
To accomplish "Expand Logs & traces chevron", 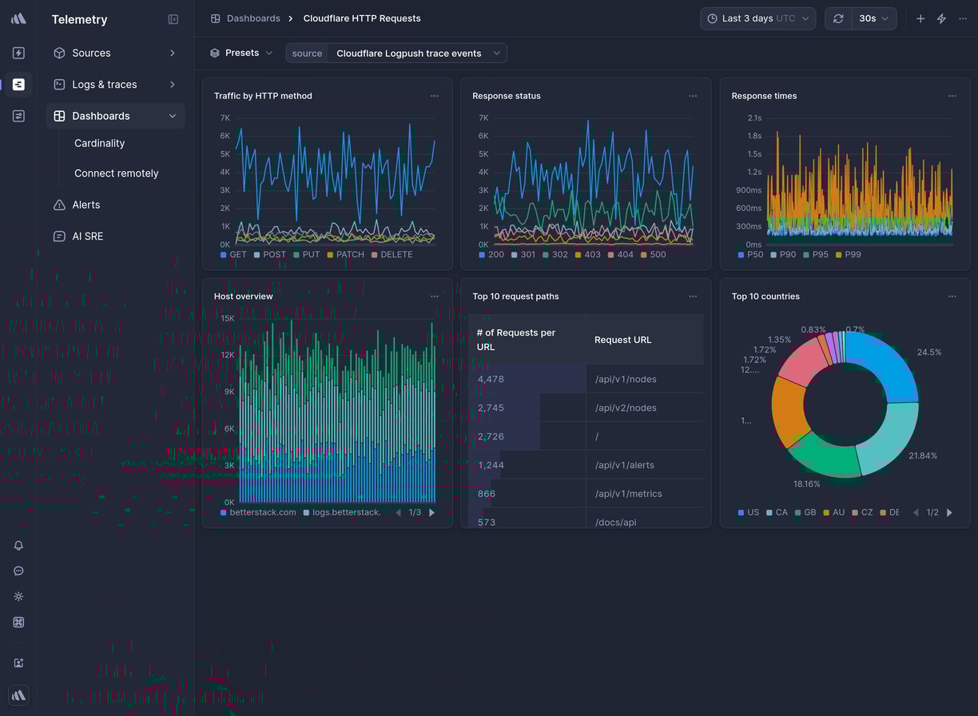I will coord(172,84).
